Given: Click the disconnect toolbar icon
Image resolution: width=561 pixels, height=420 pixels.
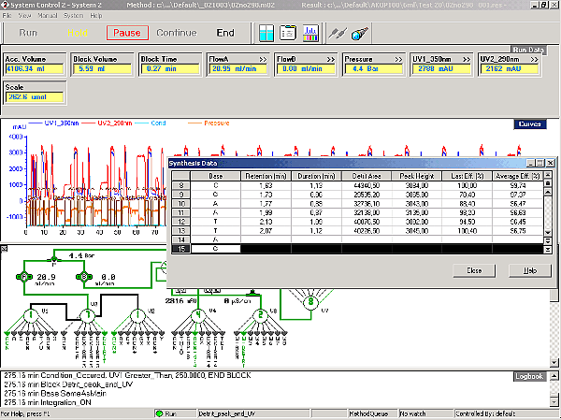Looking at the screenshot, I should tap(360, 33).
